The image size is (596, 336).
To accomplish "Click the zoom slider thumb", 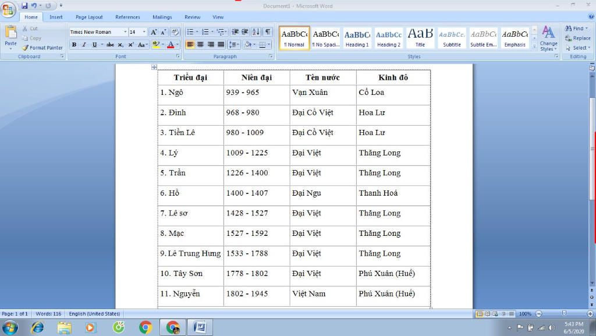I will (x=564, y=313).
